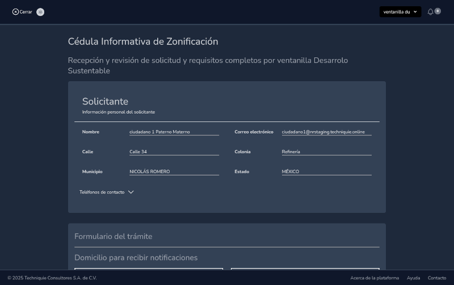The image size is (454, 285).
Task: Click the Formulario del trámite heading
Action: point(113,236)
